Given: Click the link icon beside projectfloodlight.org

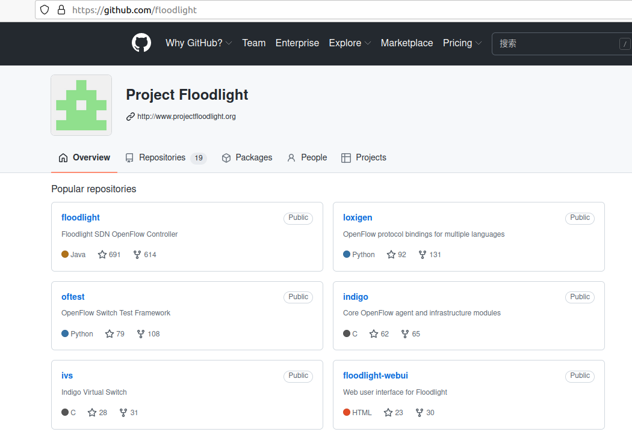Looking at the screenshot, I should (x=130, y=117).
